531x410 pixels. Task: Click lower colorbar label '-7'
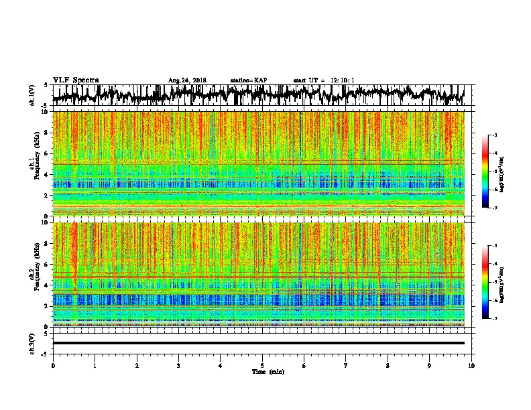coord(494,318)
